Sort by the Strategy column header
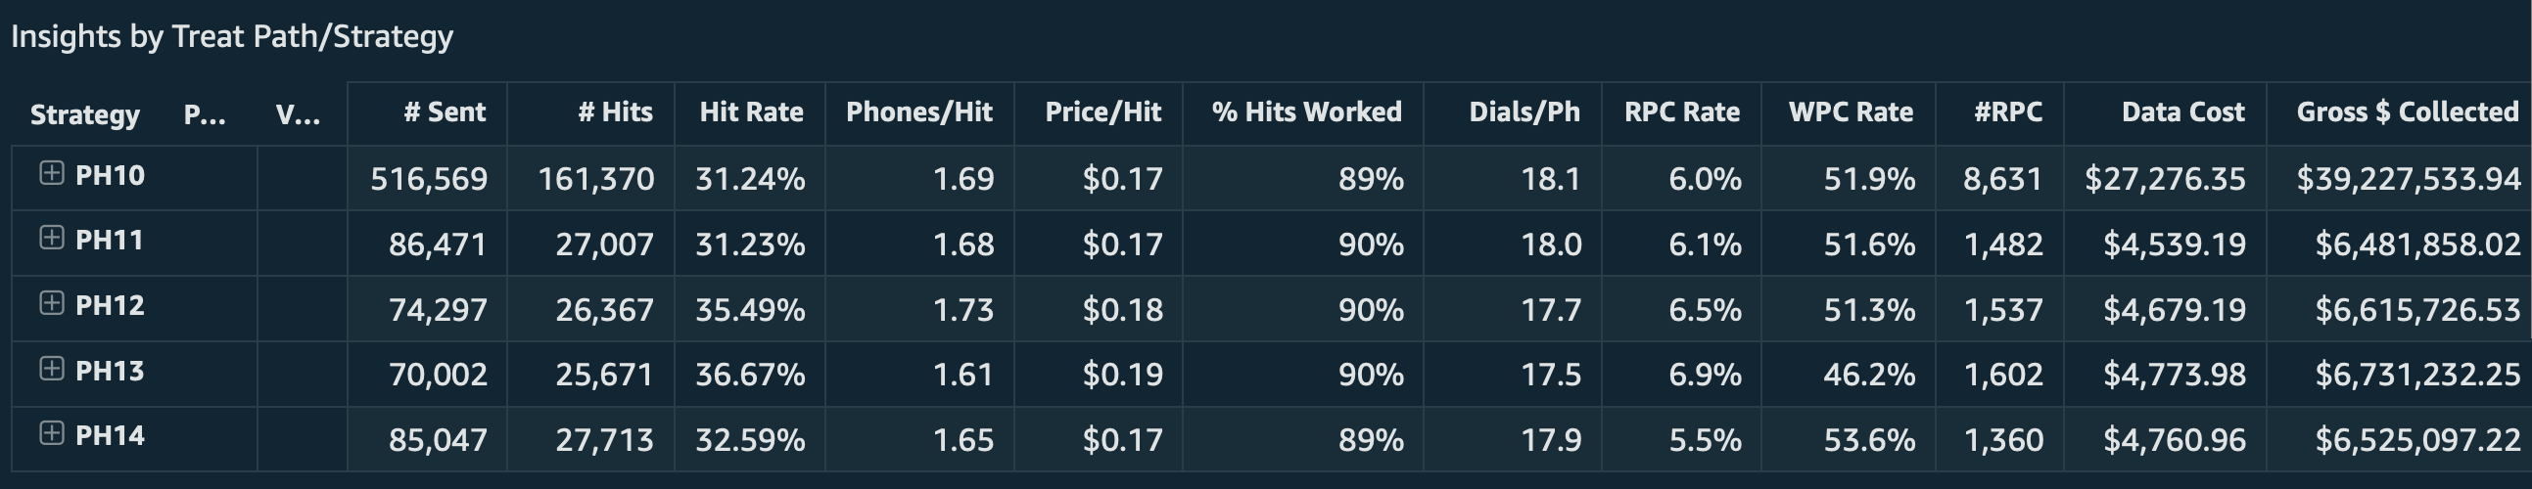 pyautogui.click(x=84, y=114)
